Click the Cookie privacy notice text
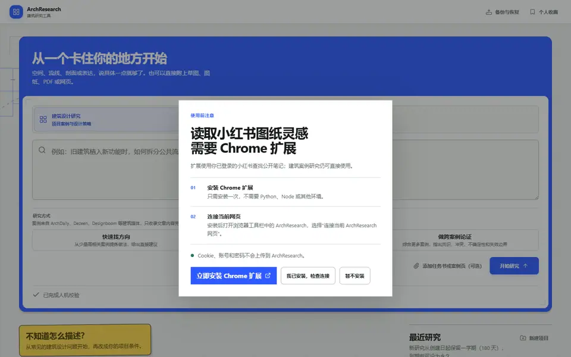This screenshot has height=357, width=571. tap(251, 256)
